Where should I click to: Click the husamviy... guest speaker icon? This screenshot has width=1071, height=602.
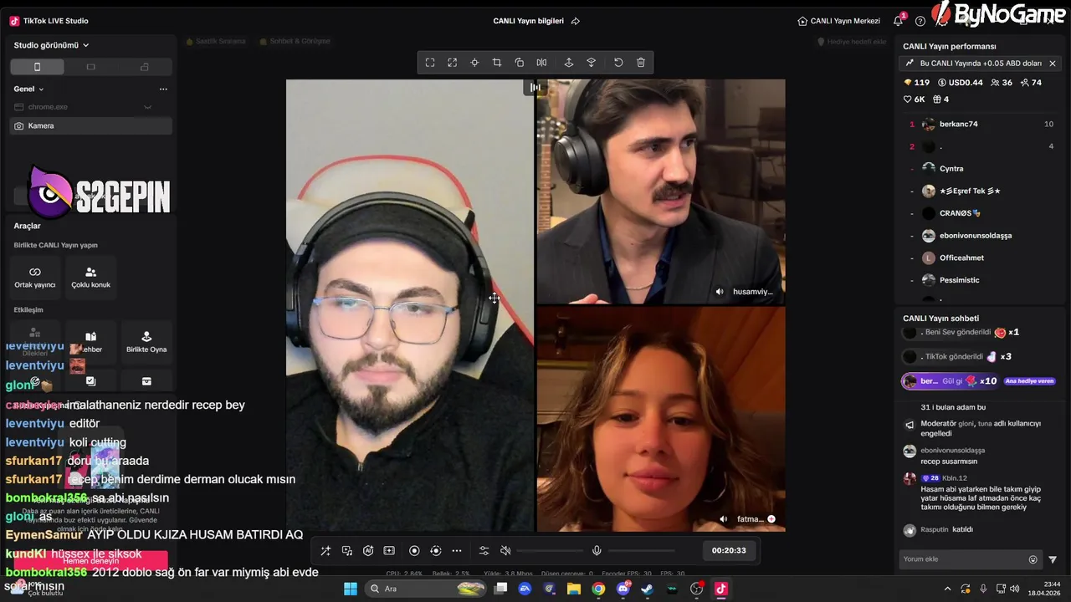720,292
